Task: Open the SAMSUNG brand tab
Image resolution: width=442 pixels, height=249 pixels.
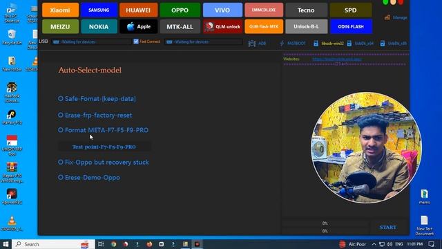Action: [x=99, y=10]
